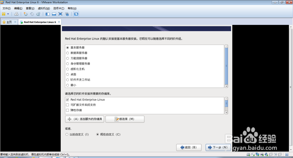The height and width of the screenshot is (158, 293).
Task: Open the snapshot manager wrench icon
Action: click(x=38, y=14)
